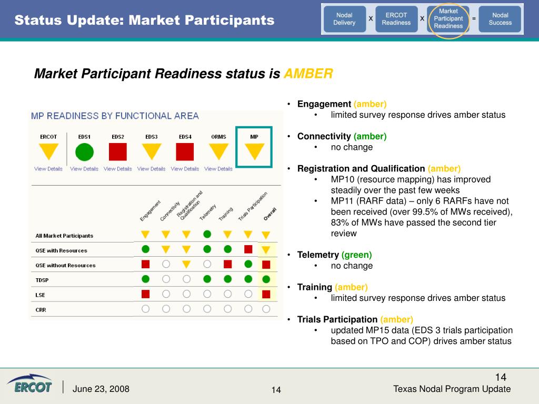Screen dimensions: 539x404
Task: Select the TDSP row label
Action: (42, 280)
